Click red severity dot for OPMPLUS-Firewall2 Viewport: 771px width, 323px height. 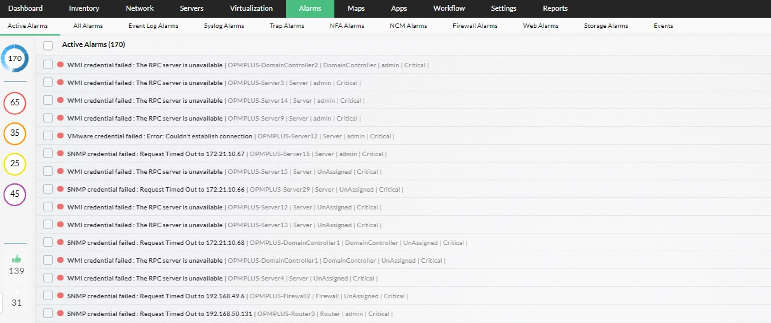coord(60,296)
